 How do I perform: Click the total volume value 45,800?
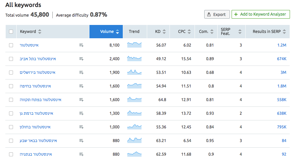40,15
